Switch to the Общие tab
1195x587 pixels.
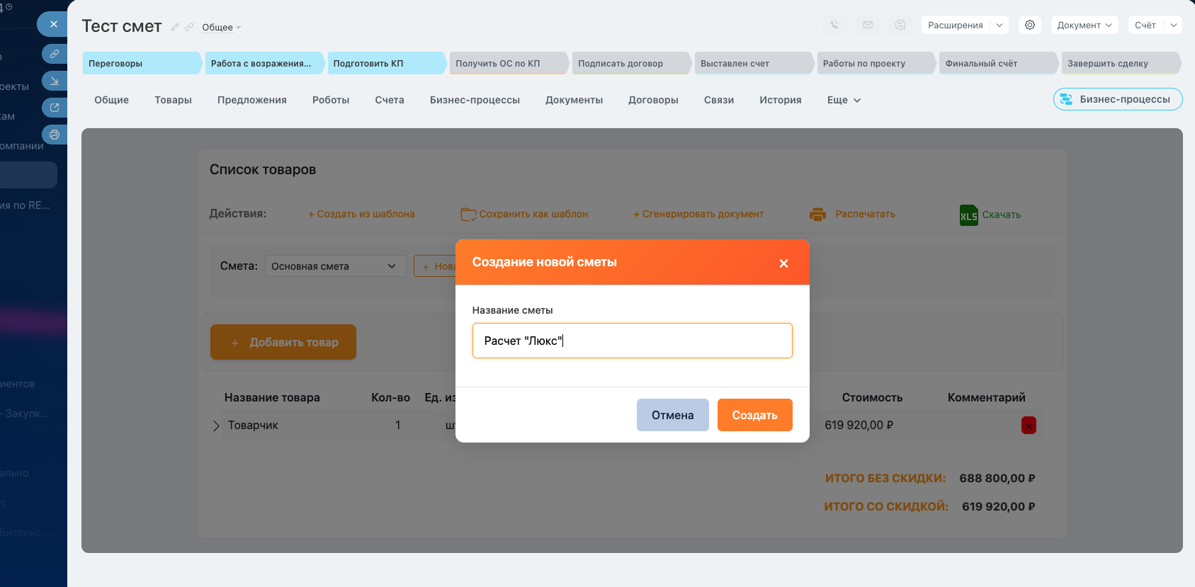tap(112, 100)
